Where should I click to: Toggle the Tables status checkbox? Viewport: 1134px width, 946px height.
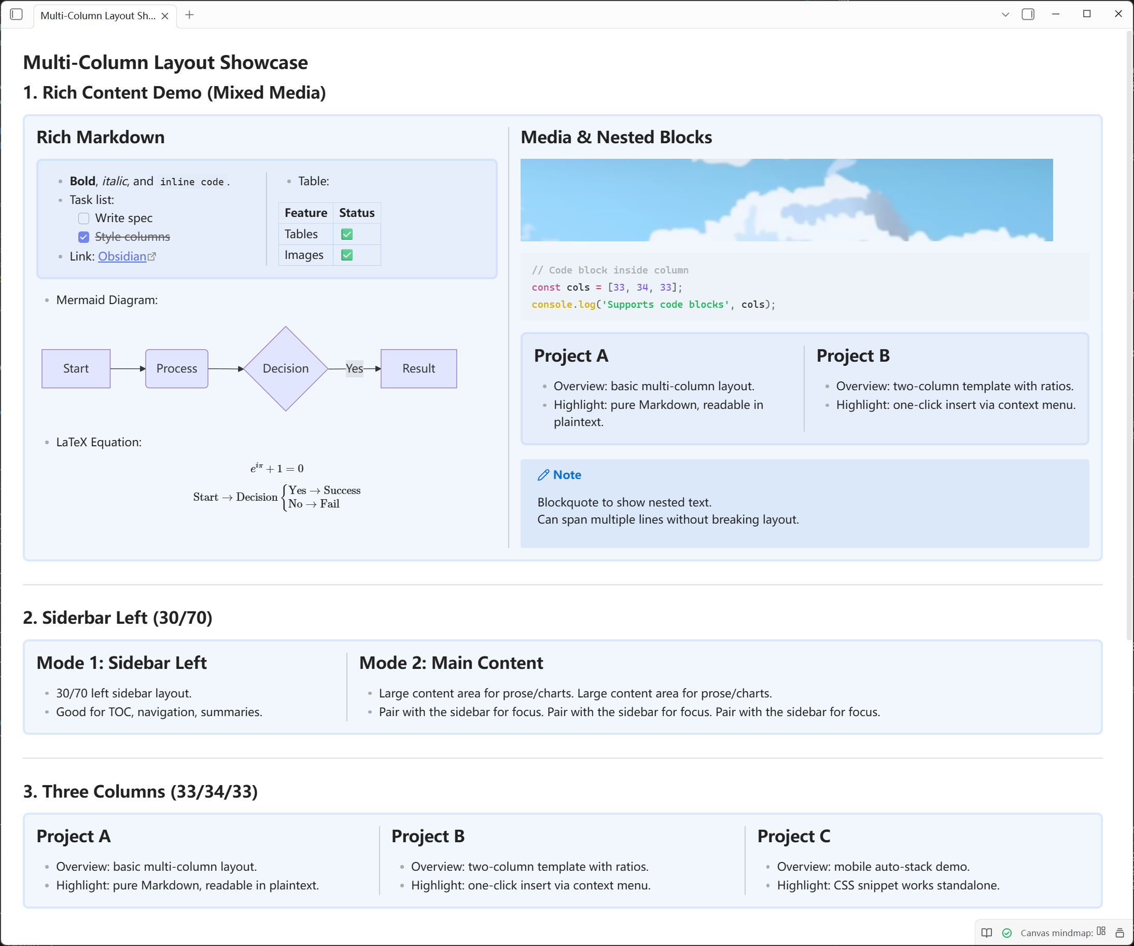click(347, 234)
